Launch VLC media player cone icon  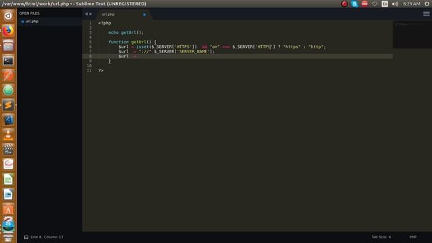click(x=8, y=135)
